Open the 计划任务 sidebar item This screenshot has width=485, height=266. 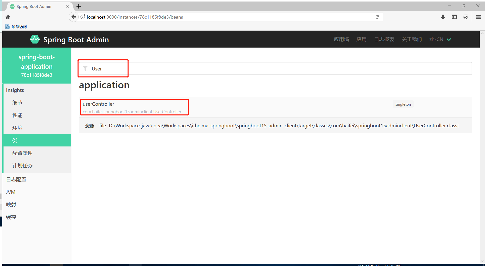(37, 165)
